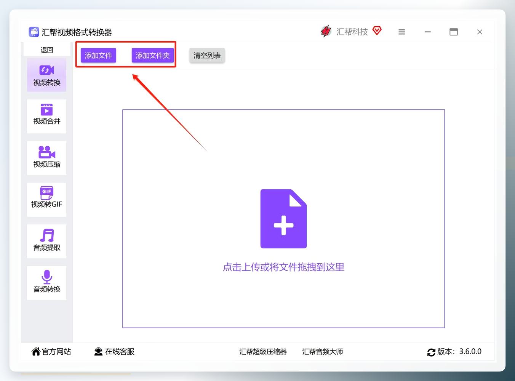The width and height of the screenshot is (515, 381).
Task: Open the 视频转换 video conversion tab
Action: click(46, 75)
